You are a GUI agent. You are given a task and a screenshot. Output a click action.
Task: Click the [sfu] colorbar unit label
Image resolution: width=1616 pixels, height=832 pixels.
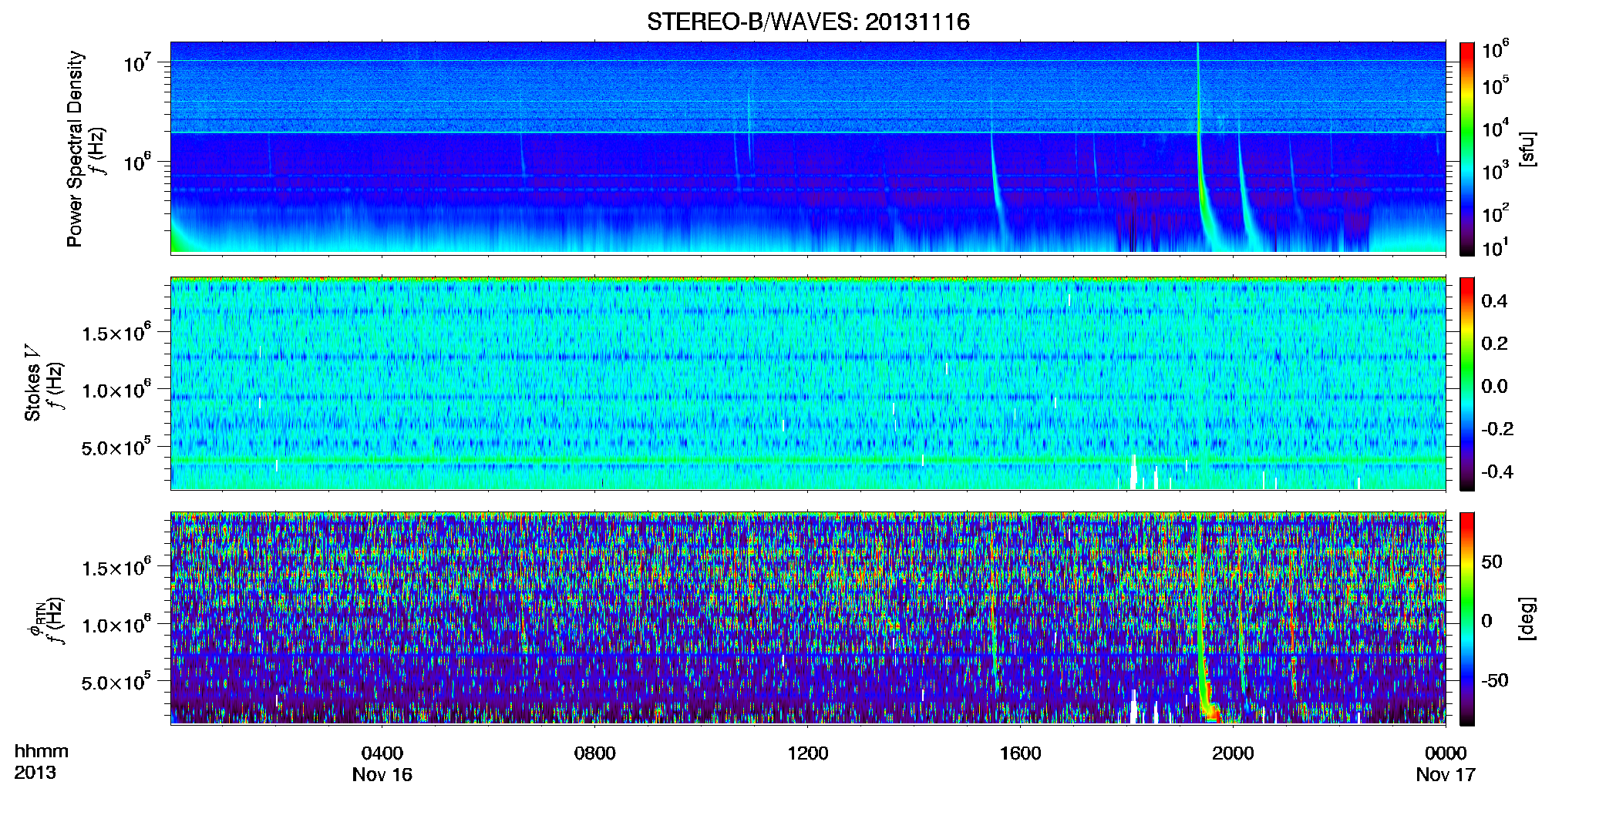pyautogui.click(x=1527, y=149)
